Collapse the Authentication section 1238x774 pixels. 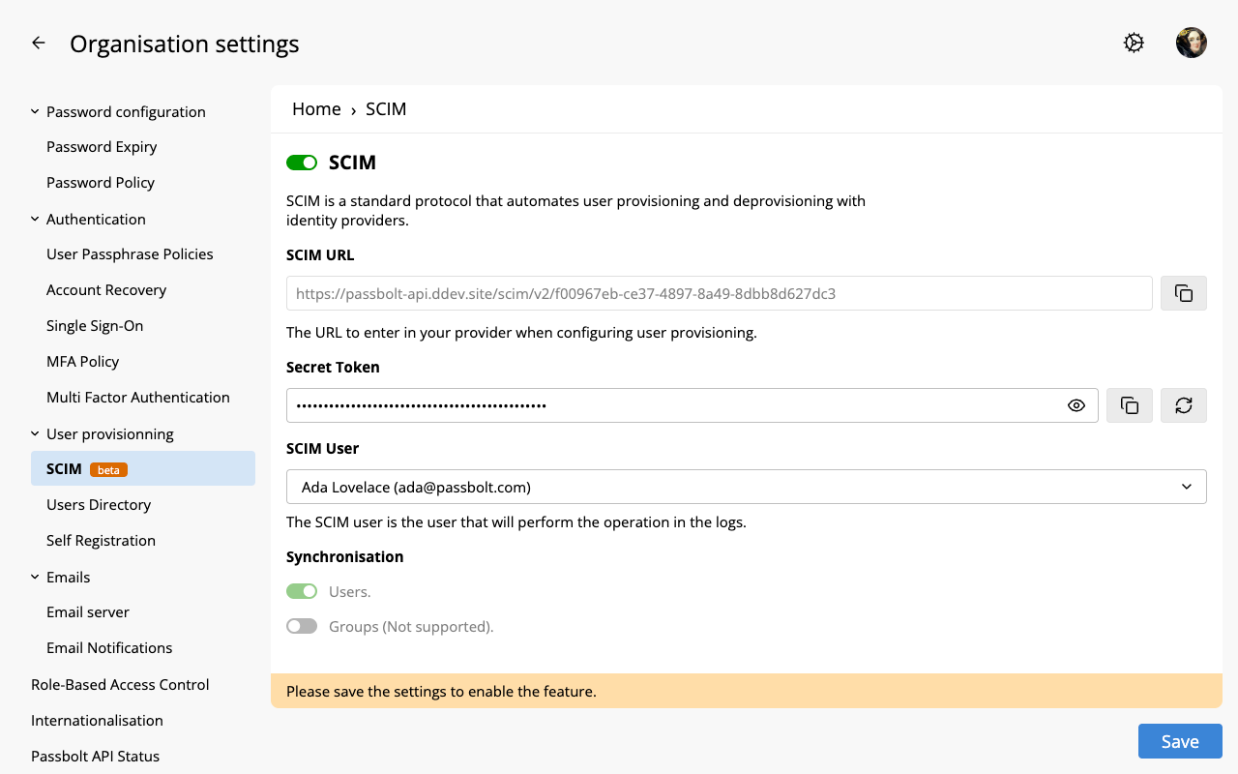[x=36, y=220]
